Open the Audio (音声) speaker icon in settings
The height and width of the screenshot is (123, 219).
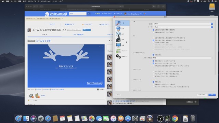(x=118, y=40)
